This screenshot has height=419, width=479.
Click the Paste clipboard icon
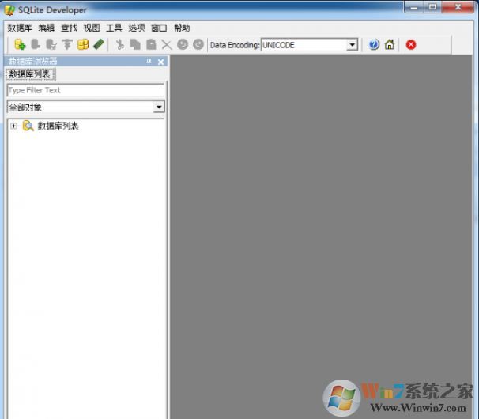pos(151,44)
